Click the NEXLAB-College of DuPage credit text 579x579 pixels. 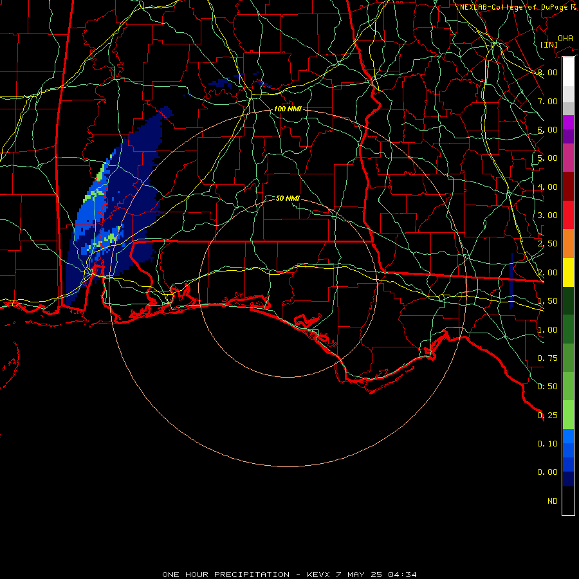click(518, 7)
